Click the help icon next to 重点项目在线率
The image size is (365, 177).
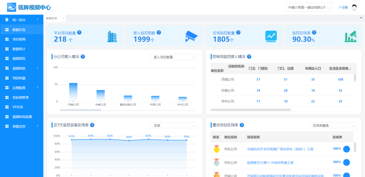click(x=241, y=125)
